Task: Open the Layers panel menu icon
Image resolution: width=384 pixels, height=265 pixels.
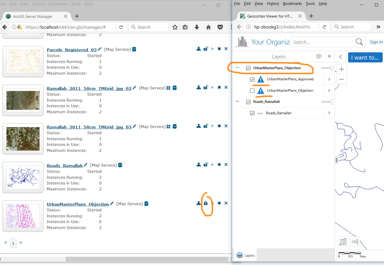Action: 319,56
